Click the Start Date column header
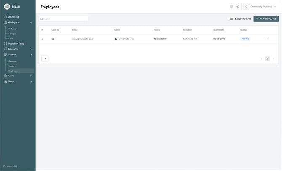This screenshot has height=171, width=282. click(x=219, y=30)
